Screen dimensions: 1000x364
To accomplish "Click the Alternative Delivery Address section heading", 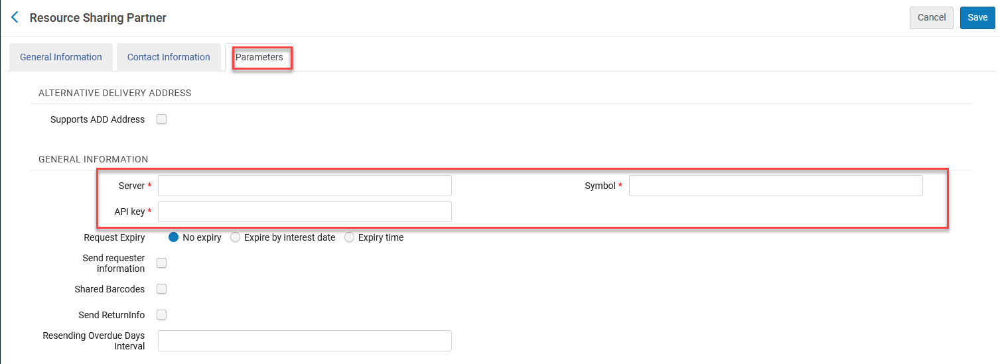I will point(115,93).
